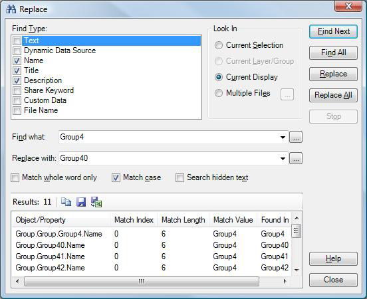
Task: Copy results to clipboard icon
Action: [66, 202]
